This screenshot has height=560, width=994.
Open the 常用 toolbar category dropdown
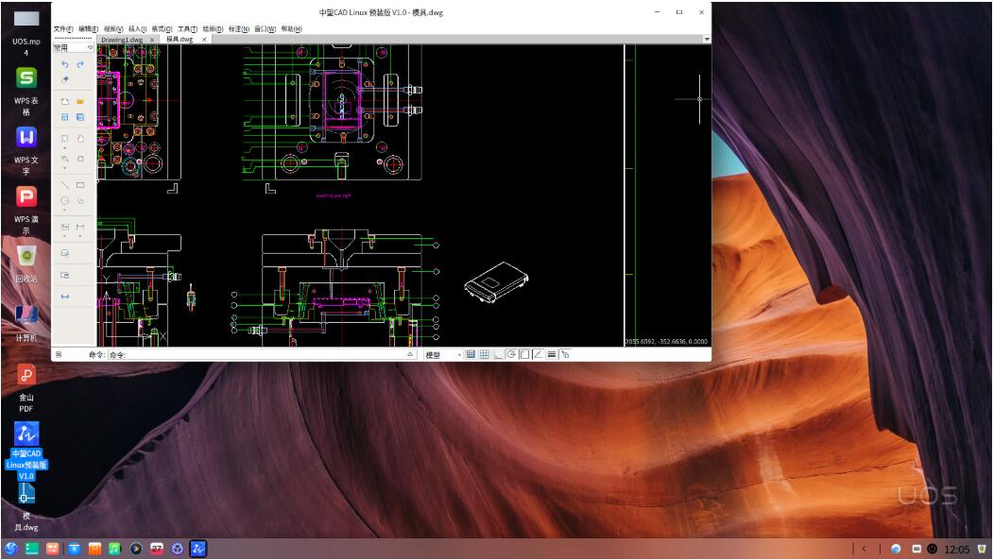pyautogui.click(x=73, y=47)
